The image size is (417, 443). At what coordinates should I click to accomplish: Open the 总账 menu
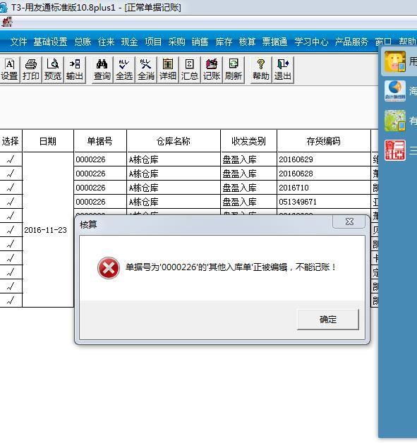[83, 42]
